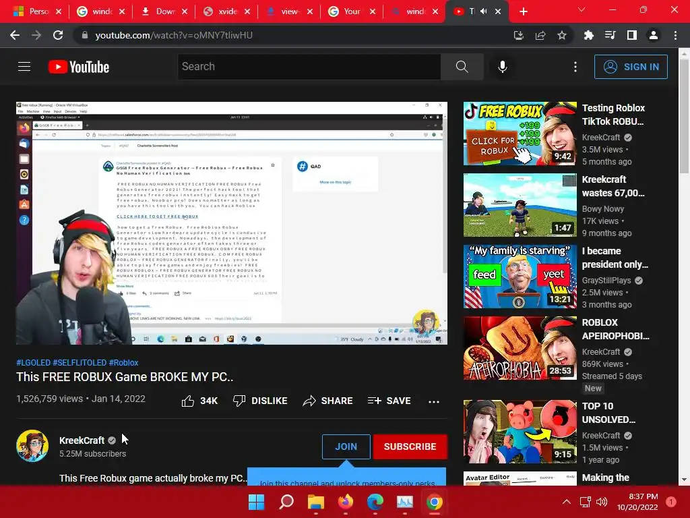690x518 pixels.
Task: Open Chrome media controls icon
Action: (x=610, y=35)
